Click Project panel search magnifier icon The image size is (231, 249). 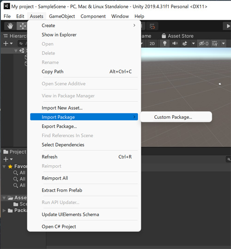tap(229, 159)
